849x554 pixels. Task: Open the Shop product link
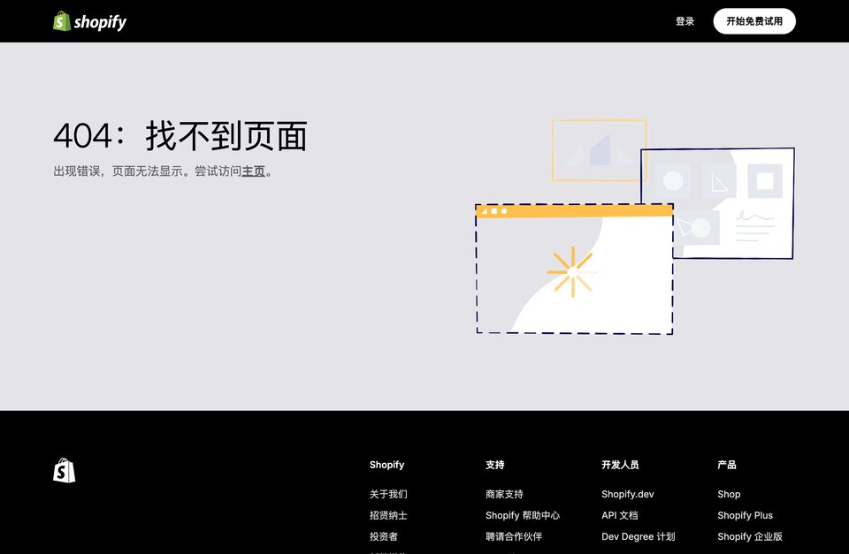coord(729,494)
